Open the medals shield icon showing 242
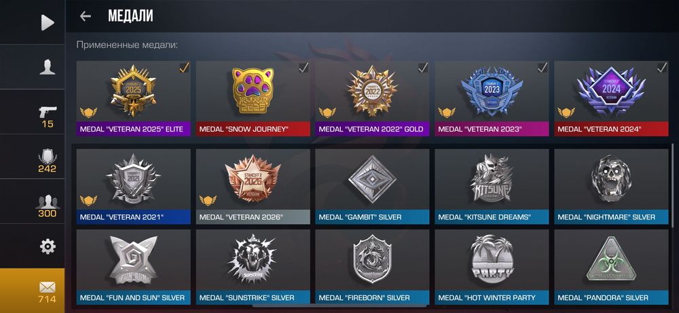This screenshot has width=679, height=313. coord(48,156)
